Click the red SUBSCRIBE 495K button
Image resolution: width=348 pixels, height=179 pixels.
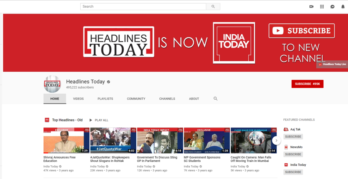[308, 84]
